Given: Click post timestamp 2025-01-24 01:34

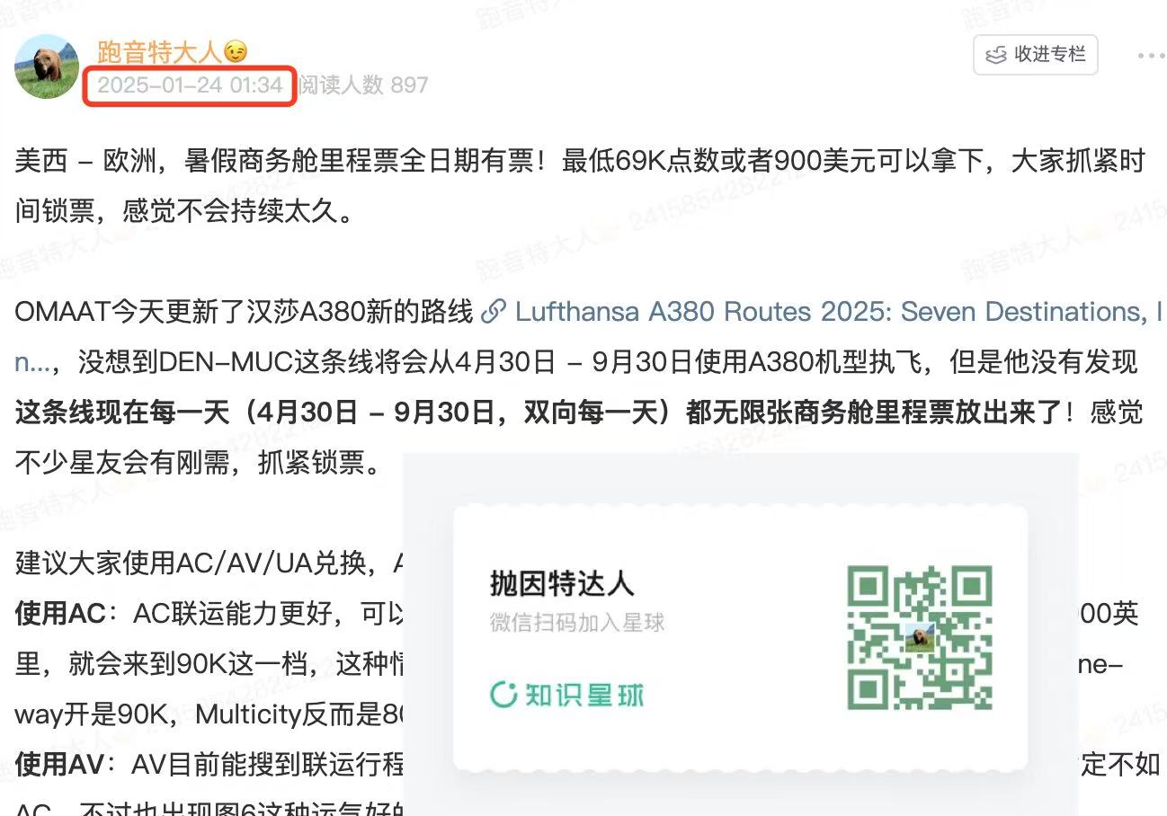Looking at the screenshot, I should 190,85.
